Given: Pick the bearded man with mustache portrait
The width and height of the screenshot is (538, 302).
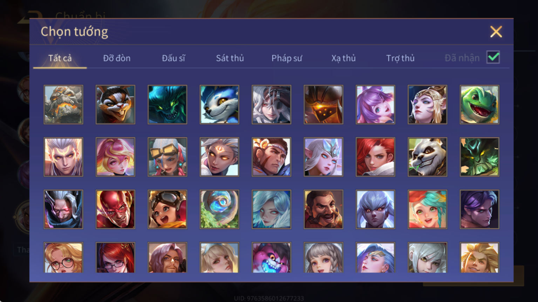Looking at the screenshot, I should [323, 209].
